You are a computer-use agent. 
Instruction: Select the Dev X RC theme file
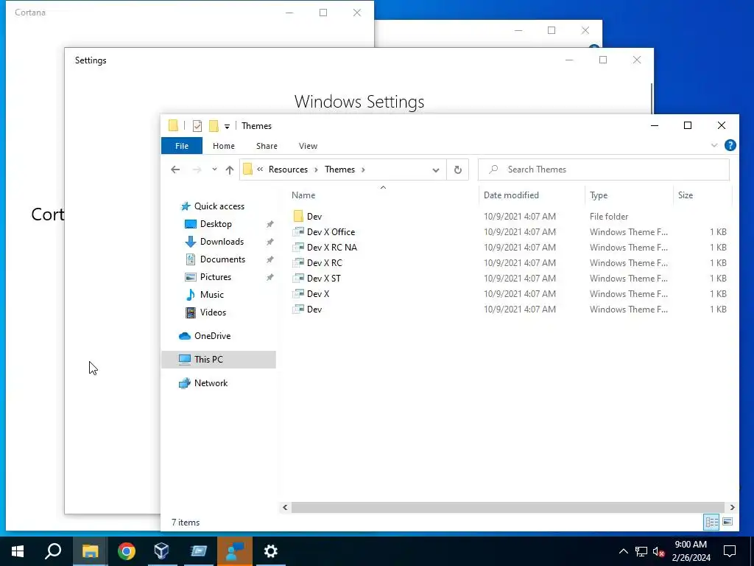tap(325, 263)
